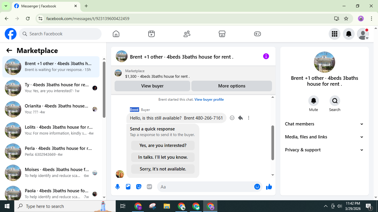
Task: Focus the Search Facebook field
Action: tap(60, 34)
